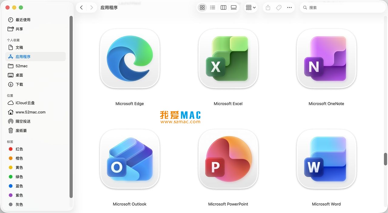Launch Microsoft Excel

tap(228, 59)
